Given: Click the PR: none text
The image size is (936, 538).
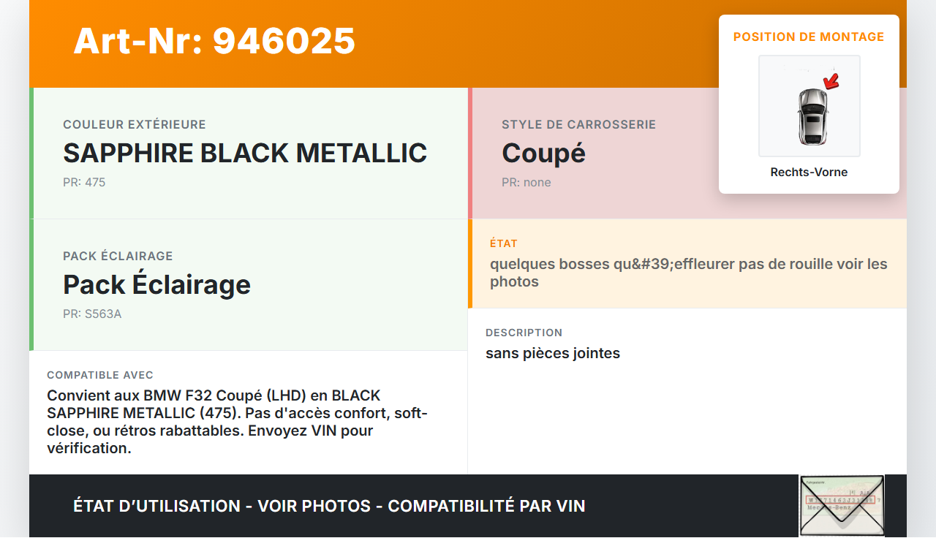Looking at the screenshot, I should tap(526, 183).
